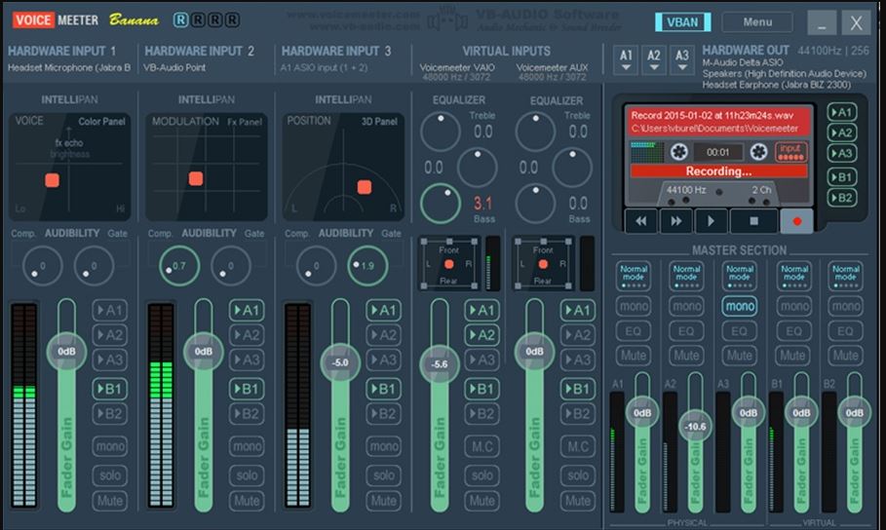
Task: Route the recorder to the B2 bus
Action: click(841, 198)
